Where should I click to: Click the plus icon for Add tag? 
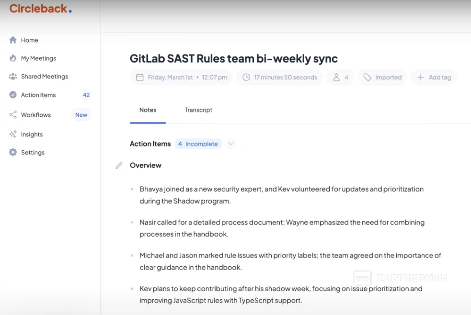[x=421, y=78]
